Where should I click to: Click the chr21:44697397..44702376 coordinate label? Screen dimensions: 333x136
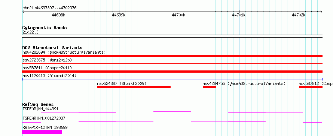pos(49,8)
